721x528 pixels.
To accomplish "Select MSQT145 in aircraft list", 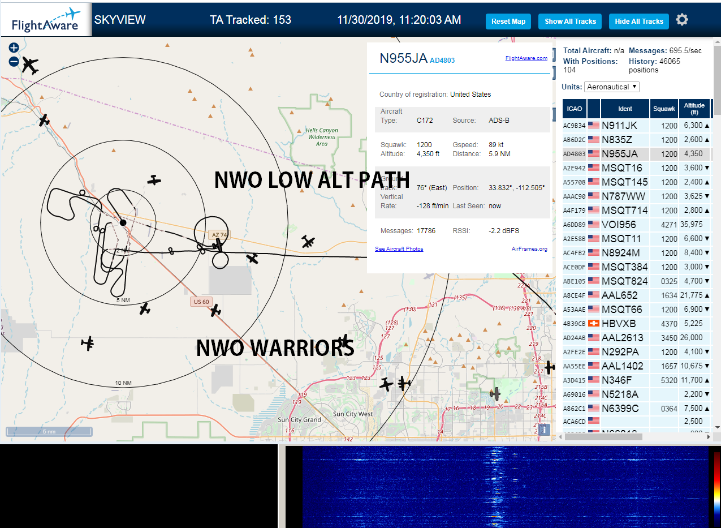I will point(636,182).
